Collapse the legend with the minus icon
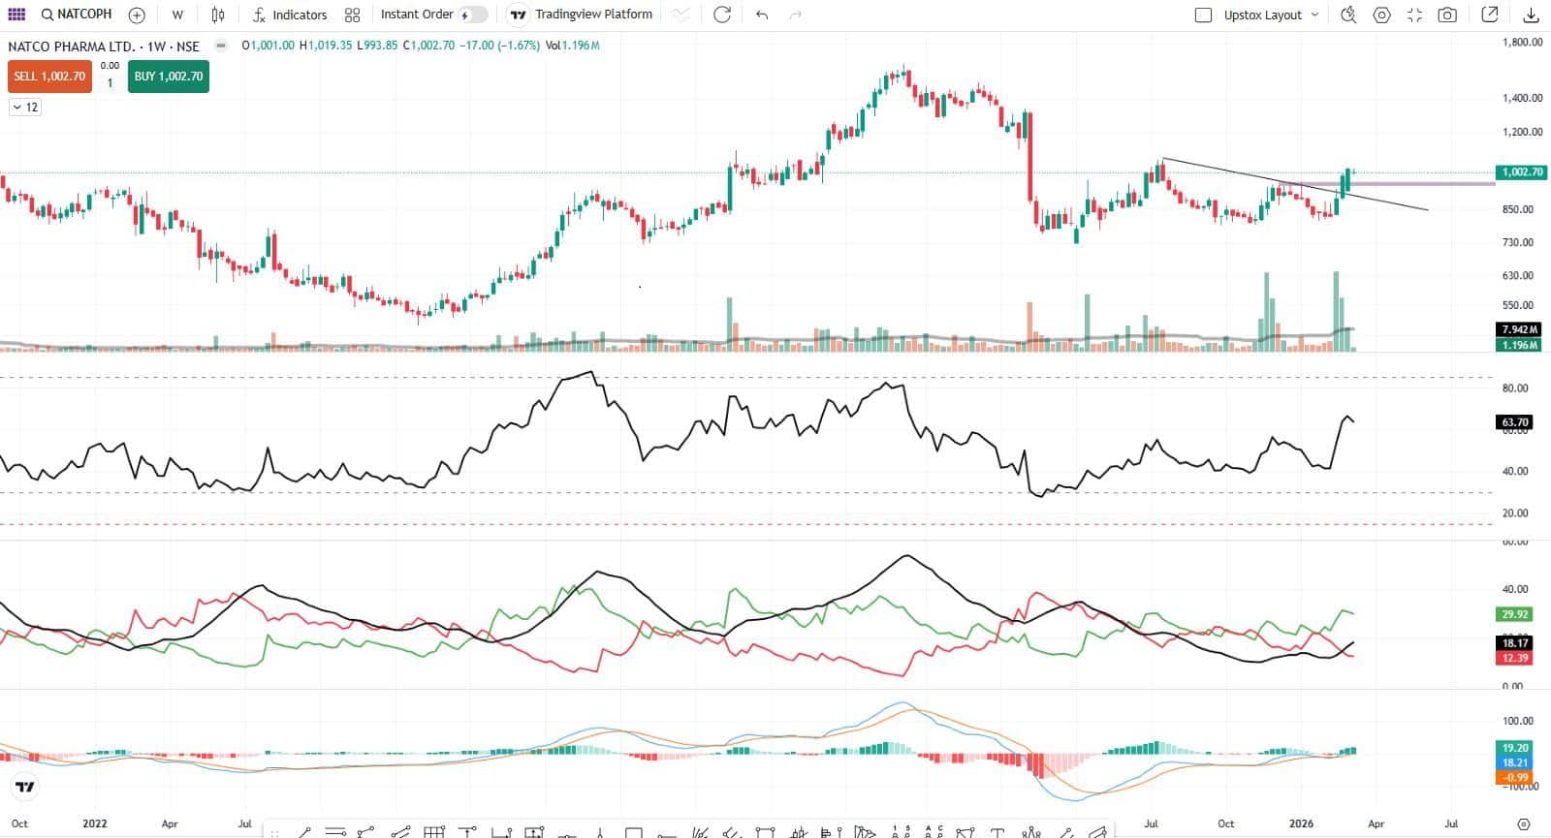The width and height of the screenshot is (1551, 838). tap(221, 46)
